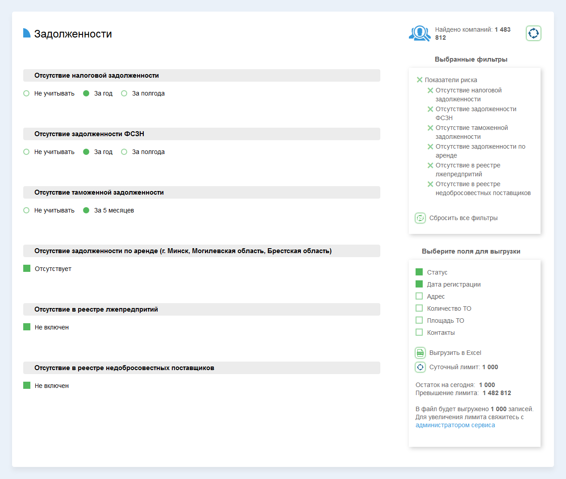Click 'Выгрузить в Excel' text
Screen dimensions: 566x479
point(455,353)
